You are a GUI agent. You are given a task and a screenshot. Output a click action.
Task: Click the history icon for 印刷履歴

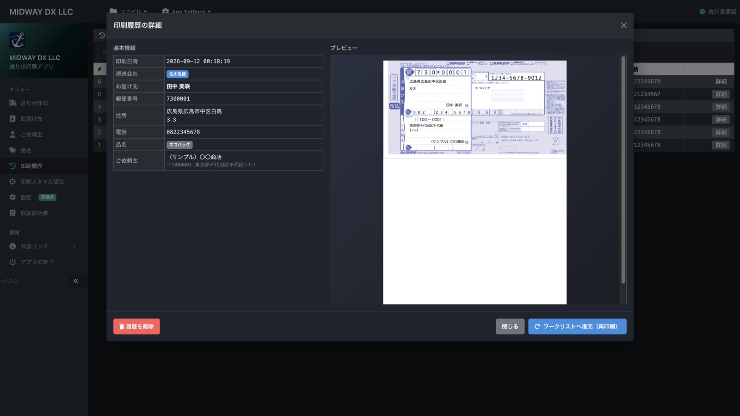12,166
